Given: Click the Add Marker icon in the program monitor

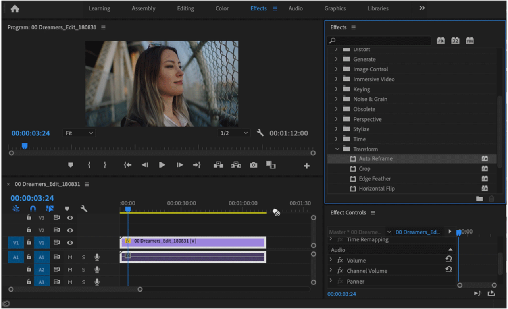Looking at the screenshot, I should pos(70,165).
